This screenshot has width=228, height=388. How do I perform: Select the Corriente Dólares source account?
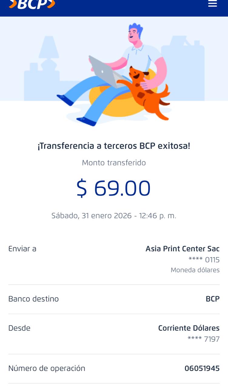pyautogui.click(x=189, y=328)
